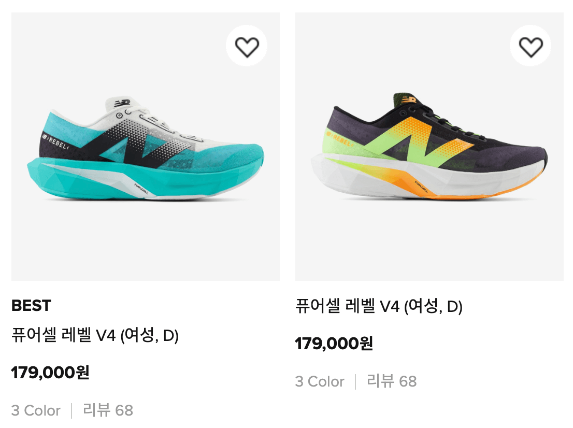Open the 퓨어셀 레벨 V4 title under BEST
Image resolution: width=573 pixels, height=428 pixels.
(95, 335)
